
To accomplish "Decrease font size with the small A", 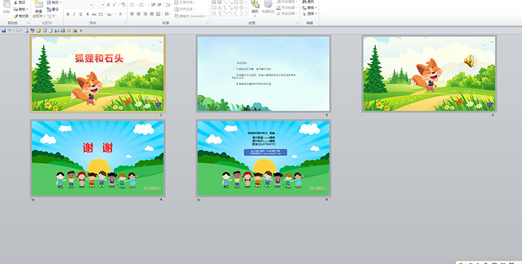I will pos(114,5).
